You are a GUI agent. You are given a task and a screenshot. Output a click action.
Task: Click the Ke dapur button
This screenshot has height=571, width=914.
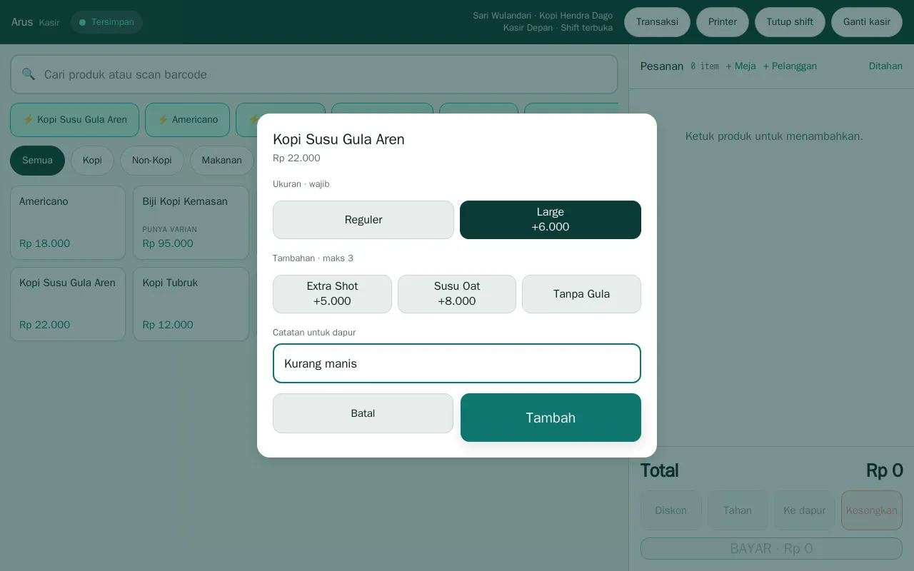805,510
